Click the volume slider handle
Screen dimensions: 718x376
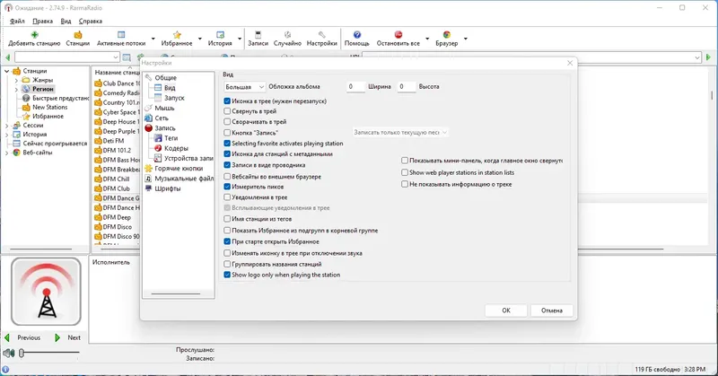coord(21,353)
